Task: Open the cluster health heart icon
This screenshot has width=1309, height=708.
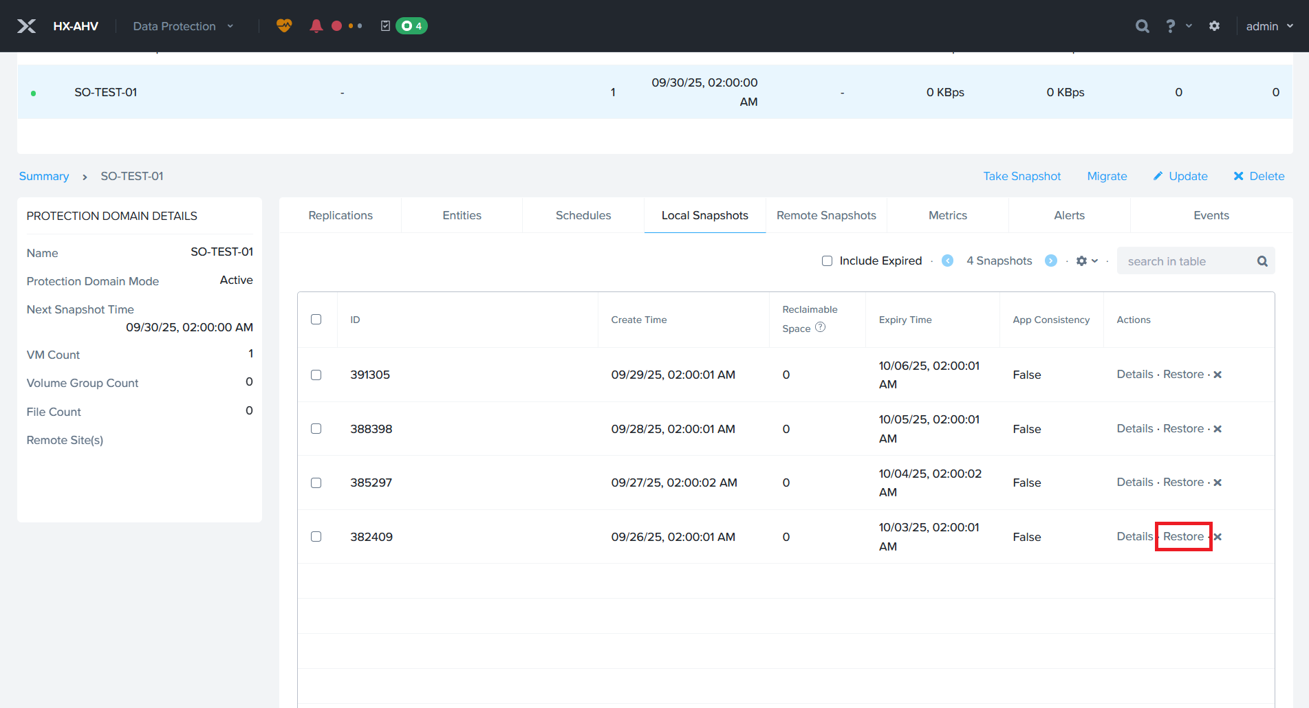Action: (284, 26)
